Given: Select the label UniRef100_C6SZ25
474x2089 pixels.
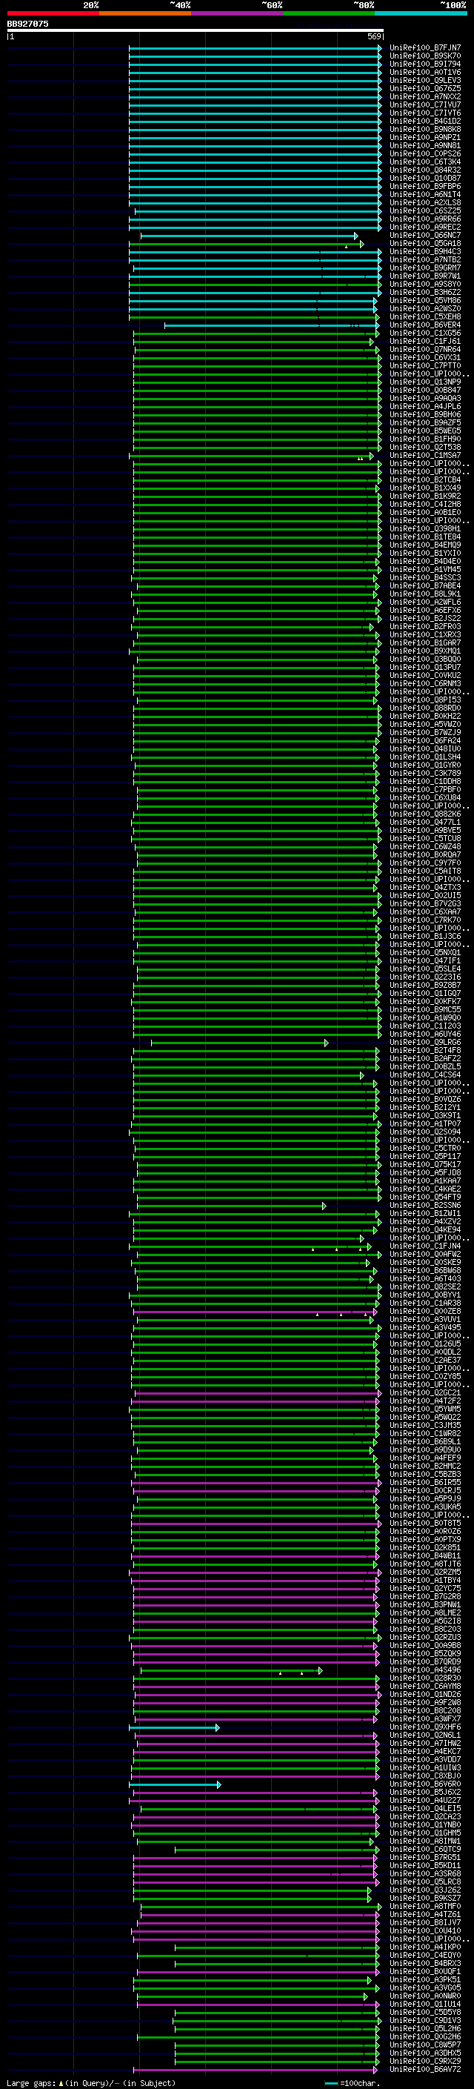Looking at the screenshot, I should pyautogui.click(x=424, y=211).
